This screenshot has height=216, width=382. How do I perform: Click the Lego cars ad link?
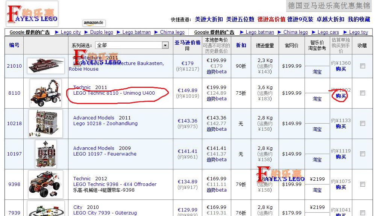pos(328,32)
